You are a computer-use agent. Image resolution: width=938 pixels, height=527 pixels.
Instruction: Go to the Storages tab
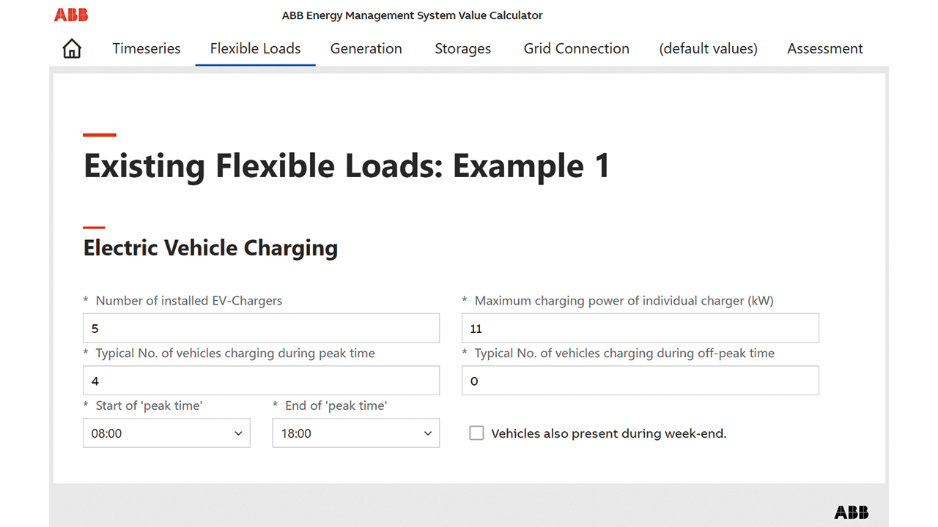[462, 49]
